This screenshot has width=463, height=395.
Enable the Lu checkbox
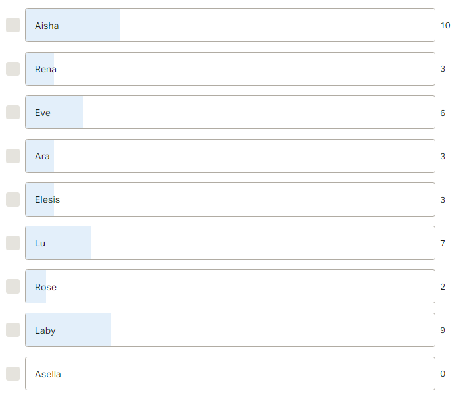[12, 243]
